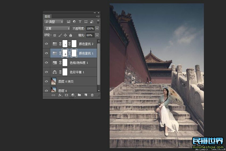Click the link layers icon
The width and height of the screenshot is (226, 151).
coord(53,95)
